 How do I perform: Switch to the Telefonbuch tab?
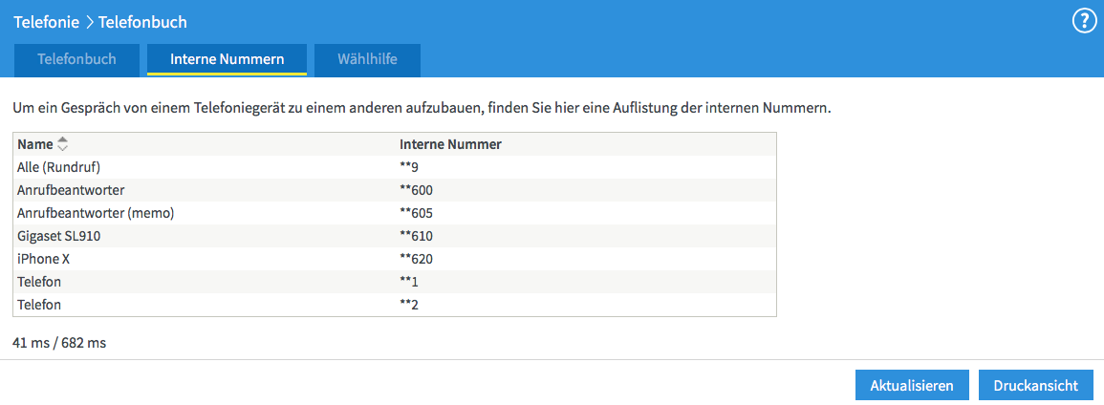(x=76, y=59)
